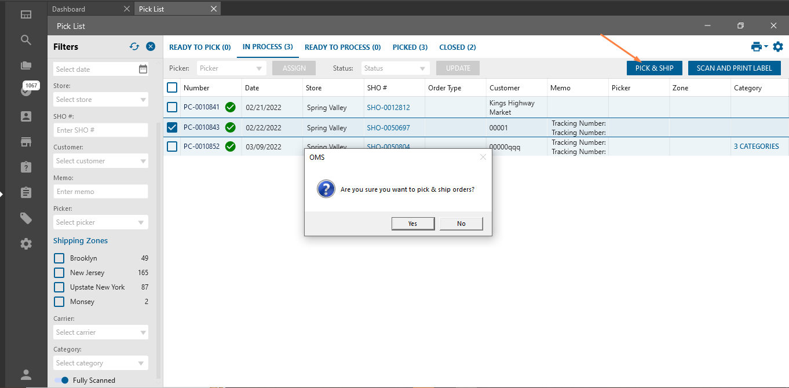Click the storefront icon in left sidebar
The image size is (789, 388).
tap(25, 142)
